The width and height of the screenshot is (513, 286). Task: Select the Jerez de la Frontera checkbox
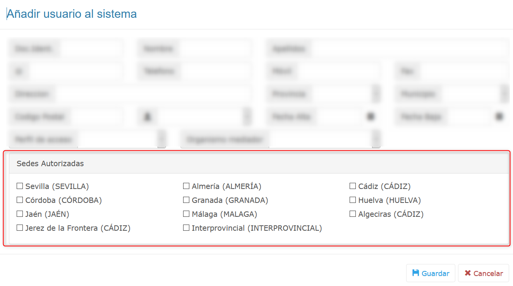20,228
